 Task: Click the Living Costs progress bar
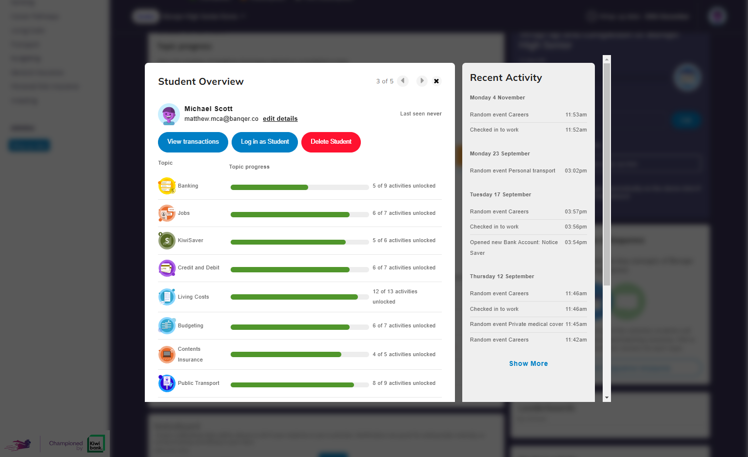coord(299,297)
